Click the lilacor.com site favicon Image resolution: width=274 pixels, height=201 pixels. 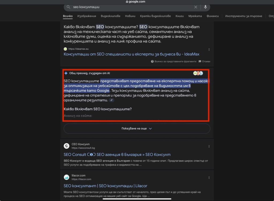(66, 177)
